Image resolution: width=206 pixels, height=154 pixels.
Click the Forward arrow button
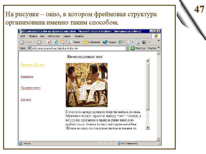click(x=39, y=42)
